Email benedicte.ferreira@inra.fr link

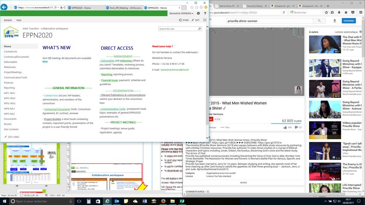[x=175, y=70]
